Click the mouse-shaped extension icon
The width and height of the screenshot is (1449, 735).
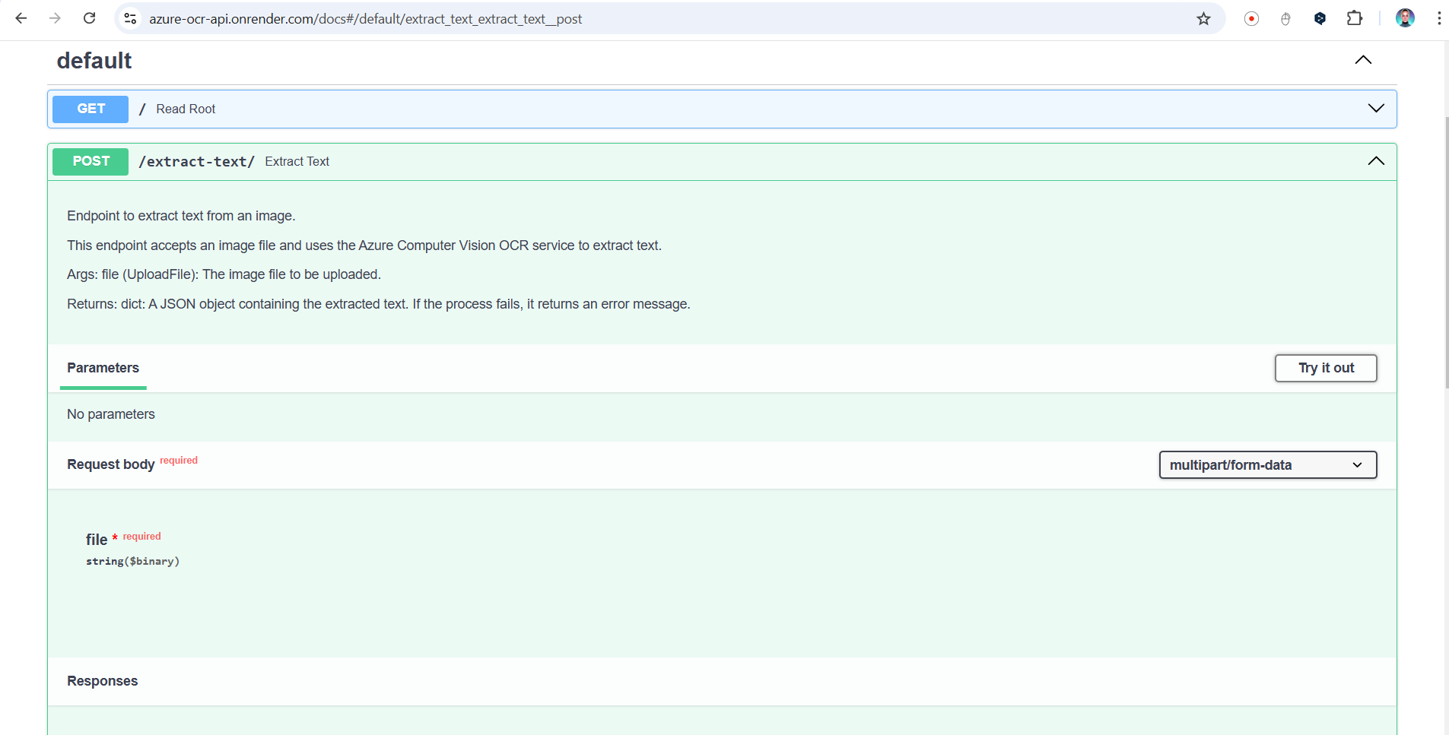click(1285, 19)
